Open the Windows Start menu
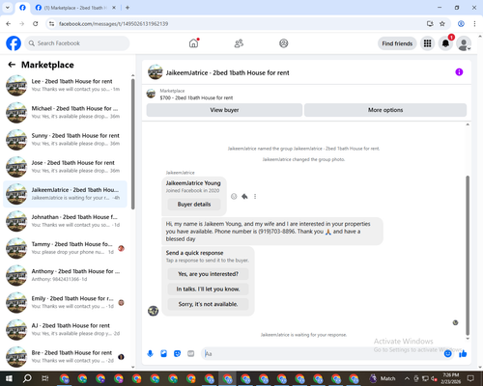Image resolution: width=483 pixels, height=386 pixels. [x=9, y=378]
